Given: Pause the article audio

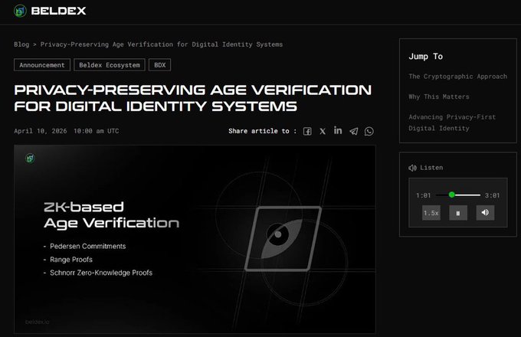Looking at the screenshot, I should pos(458,213).
